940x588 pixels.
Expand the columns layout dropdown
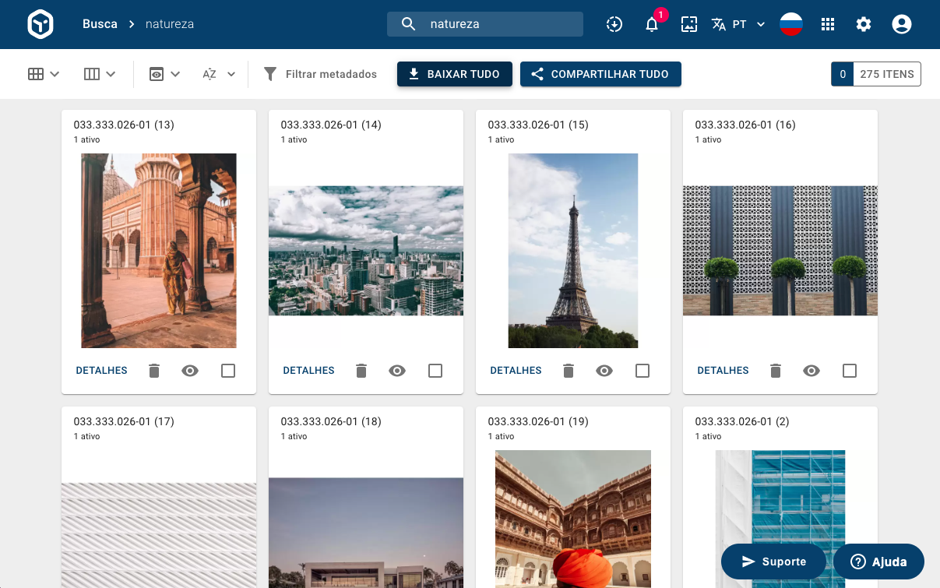[100, 74]
